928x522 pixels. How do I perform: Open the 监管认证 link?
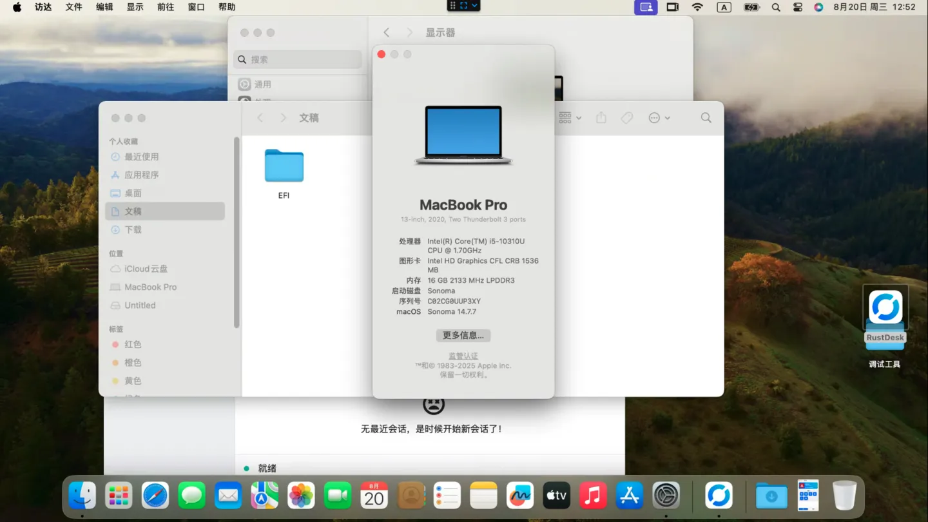[x=463, y=356]
